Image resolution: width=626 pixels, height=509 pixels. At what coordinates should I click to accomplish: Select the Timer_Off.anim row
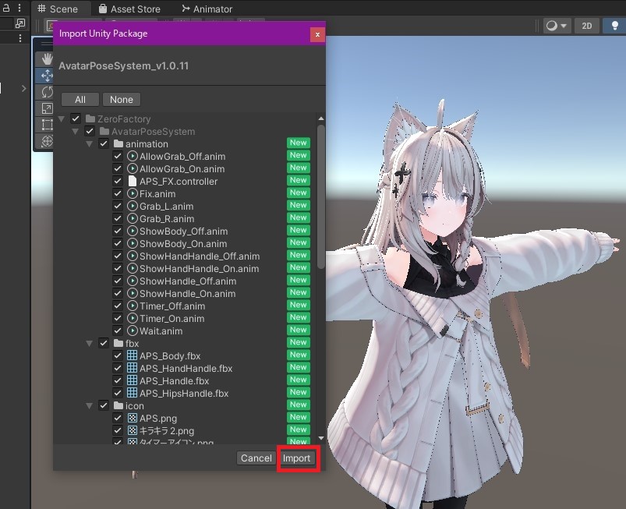click(x=185, y=306)
